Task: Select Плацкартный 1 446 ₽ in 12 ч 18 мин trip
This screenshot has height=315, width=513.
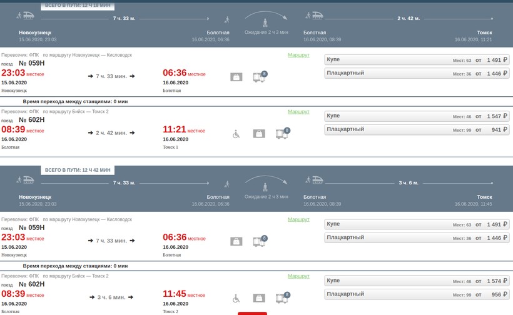Action: [x=417, y=73]
